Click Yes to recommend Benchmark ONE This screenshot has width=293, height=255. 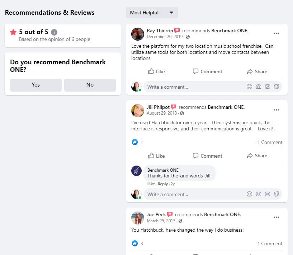point(36,85)
